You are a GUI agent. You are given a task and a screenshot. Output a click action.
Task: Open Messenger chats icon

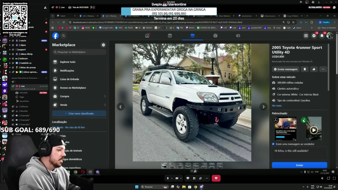[314, 36]
